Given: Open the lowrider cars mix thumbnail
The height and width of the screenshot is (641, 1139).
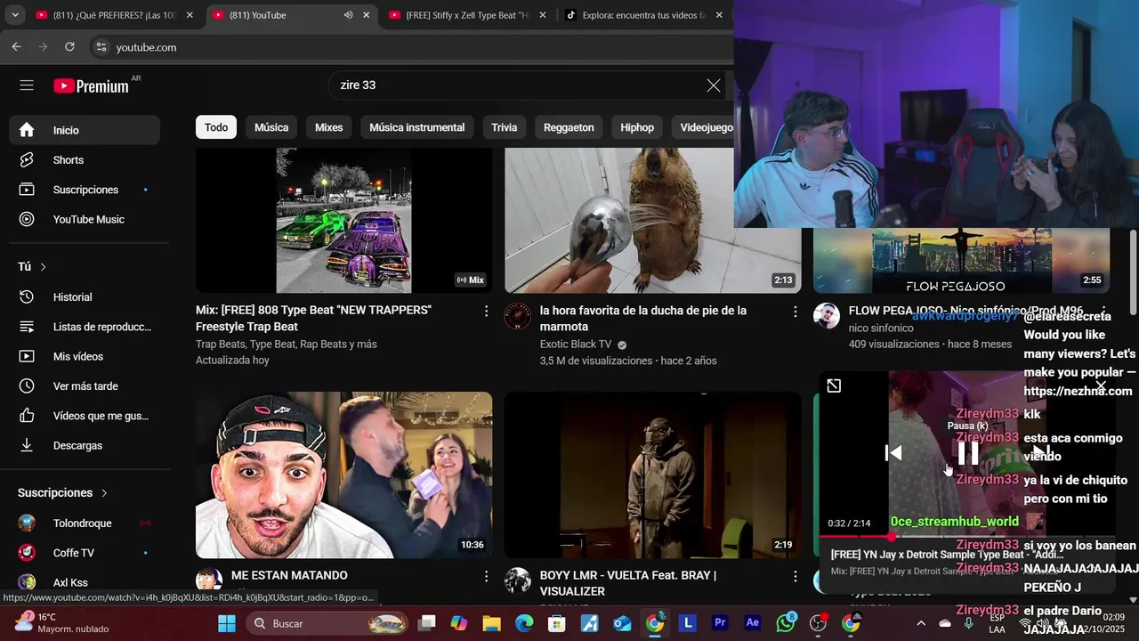Looking at the screenshot, I should (343, 220).
